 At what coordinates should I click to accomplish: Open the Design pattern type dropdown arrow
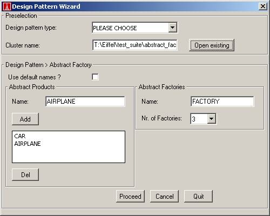point(172,28)
